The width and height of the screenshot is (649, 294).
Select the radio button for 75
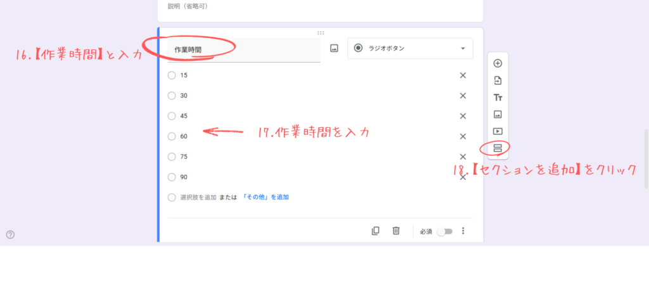coord(172,157)
